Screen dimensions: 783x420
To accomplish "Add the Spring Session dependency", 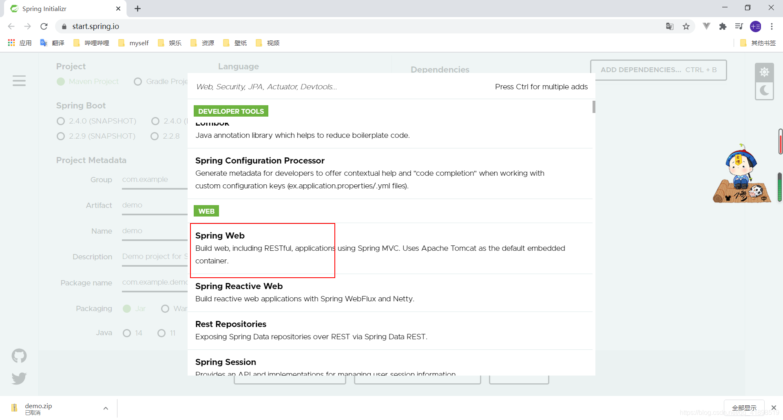I will point(390,363).
